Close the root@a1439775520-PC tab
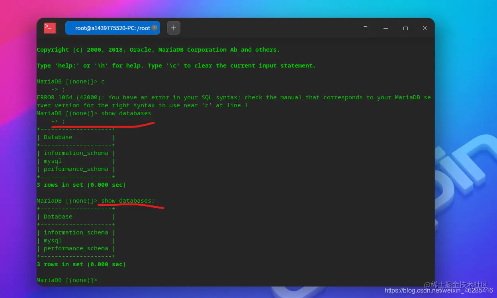This screenshot has height=298, width=497. [155, 28]
